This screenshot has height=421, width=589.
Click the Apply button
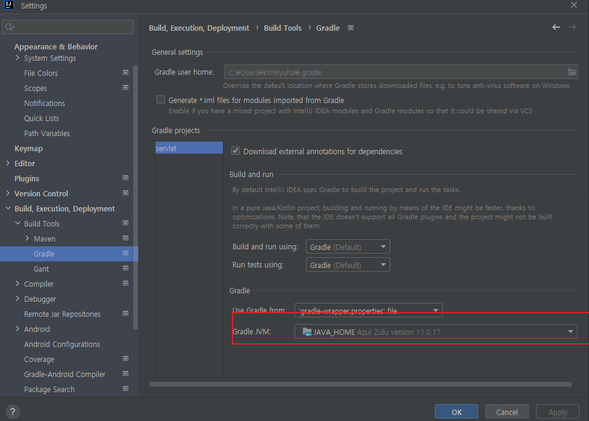pyautogui.click(x=558, y=411)
